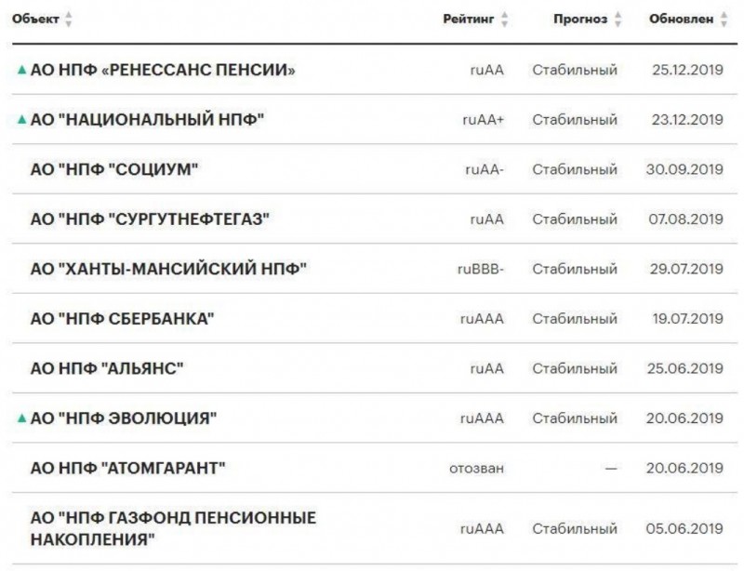Open НПФ ГАЗФОНД ПЕНСИОННЫЕ НАКОПЛЕНИЯ entry
This screenshot has width=744, height=571.
(x=173, y=528)
